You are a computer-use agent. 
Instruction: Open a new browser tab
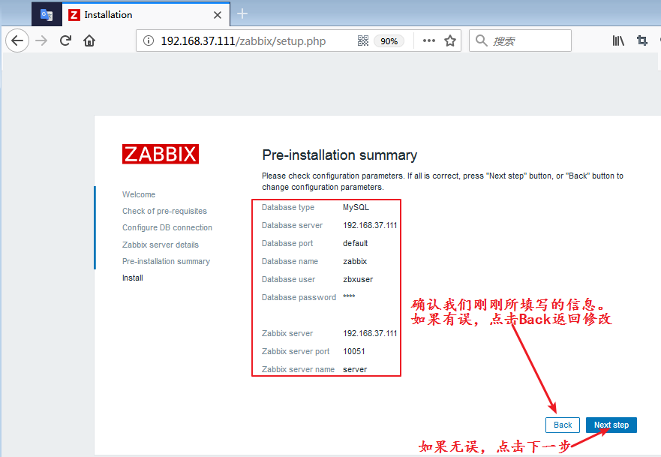pos(242,14)
